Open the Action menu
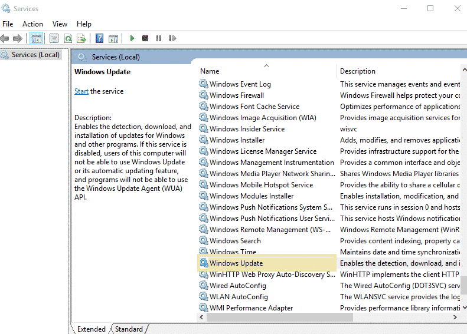Viewport: 467px width, 334px height. (x=32, y=24)
